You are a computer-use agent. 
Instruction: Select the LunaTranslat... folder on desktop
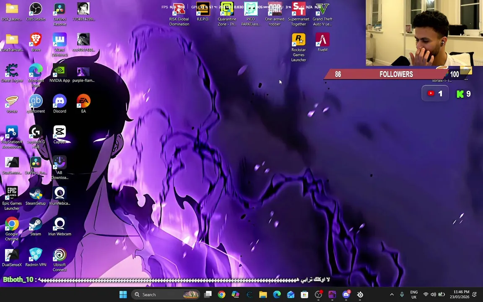click(x=12, y=42)
